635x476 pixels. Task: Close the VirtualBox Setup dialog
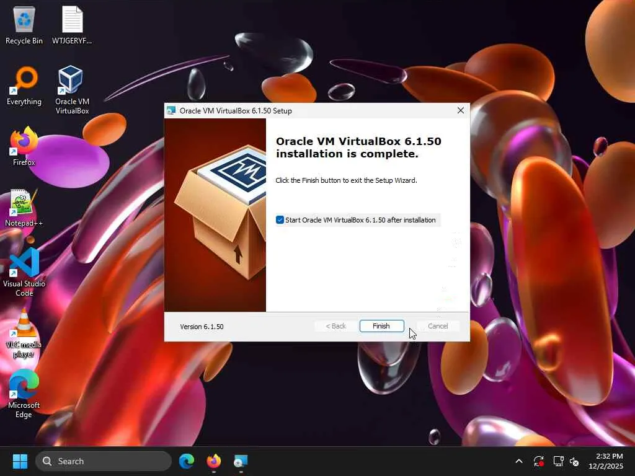pos(461,110)
